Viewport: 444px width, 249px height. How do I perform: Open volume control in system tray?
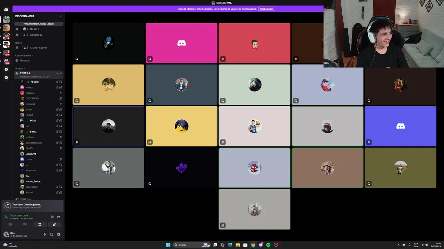(427, 245)
